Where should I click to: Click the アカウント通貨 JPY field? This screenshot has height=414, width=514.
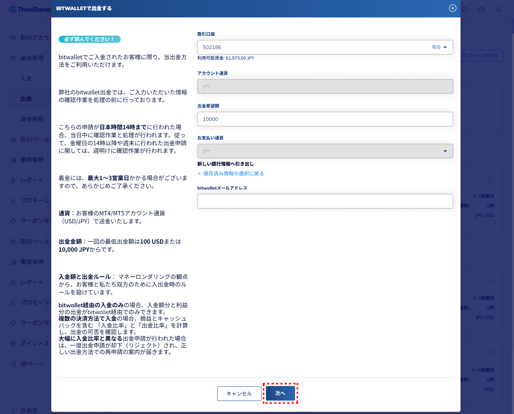325,86
